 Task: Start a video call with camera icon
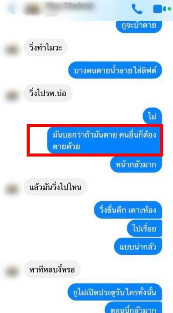point(160,9)
